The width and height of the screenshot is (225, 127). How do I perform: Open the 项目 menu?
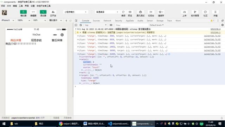tap(3, 6)
